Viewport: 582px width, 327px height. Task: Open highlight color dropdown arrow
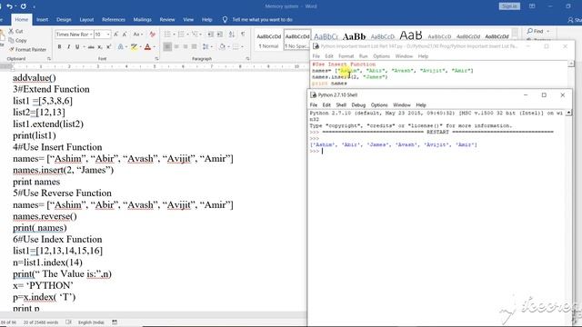click(140, 46)
